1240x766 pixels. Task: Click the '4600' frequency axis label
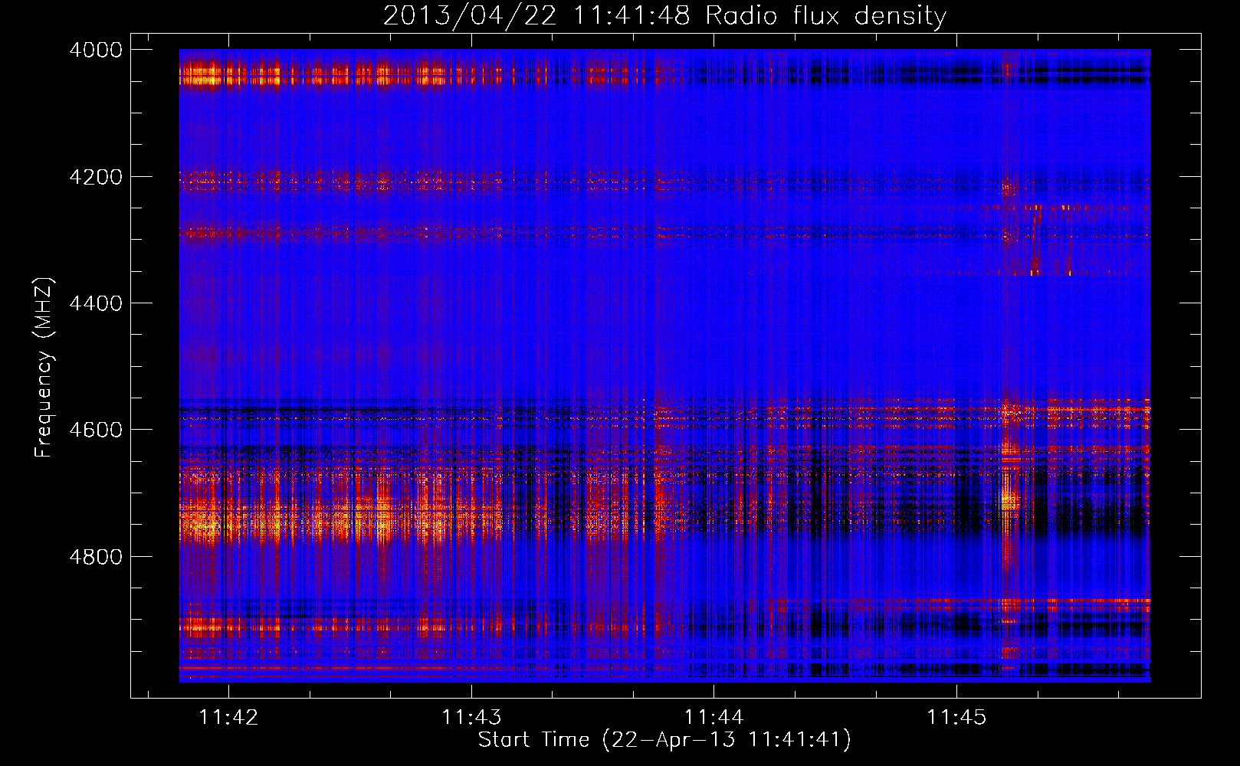pos(96,430)
